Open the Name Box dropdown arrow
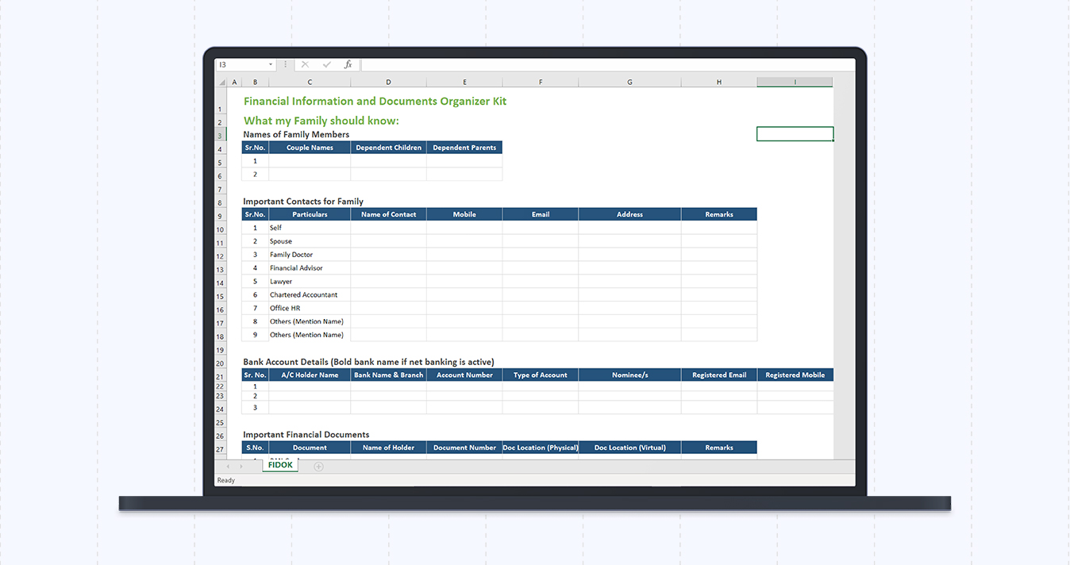The width and height of the screenshot is (1070, 565). (x=271, y=64)
